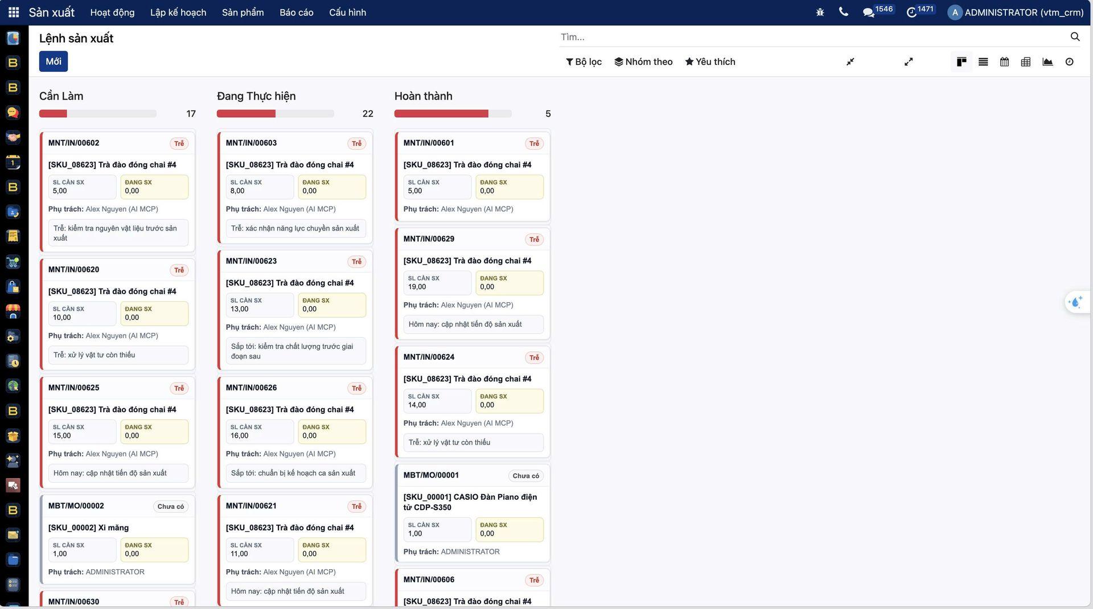Open the Sản phẩm menu
The image size is (1093, 609).
pyautogui.click(x=243, y=12)
